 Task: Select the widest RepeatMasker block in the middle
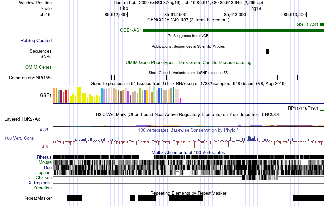click(x=186, y=198)
